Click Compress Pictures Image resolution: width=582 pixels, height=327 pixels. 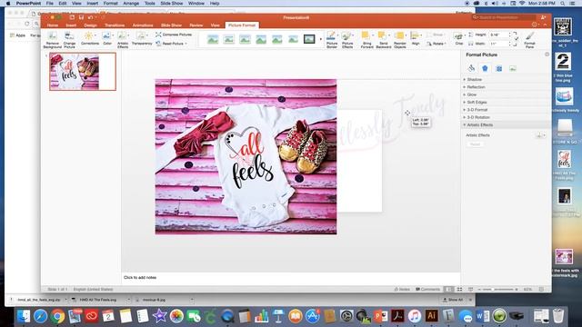coord(174,35)
